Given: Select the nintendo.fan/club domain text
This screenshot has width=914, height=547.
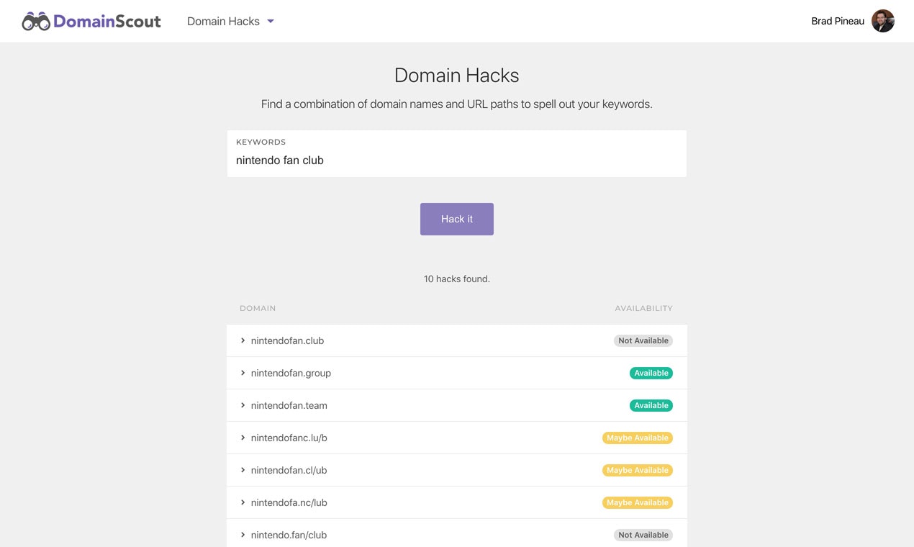Looking at the screenshot, I should 289,535.
